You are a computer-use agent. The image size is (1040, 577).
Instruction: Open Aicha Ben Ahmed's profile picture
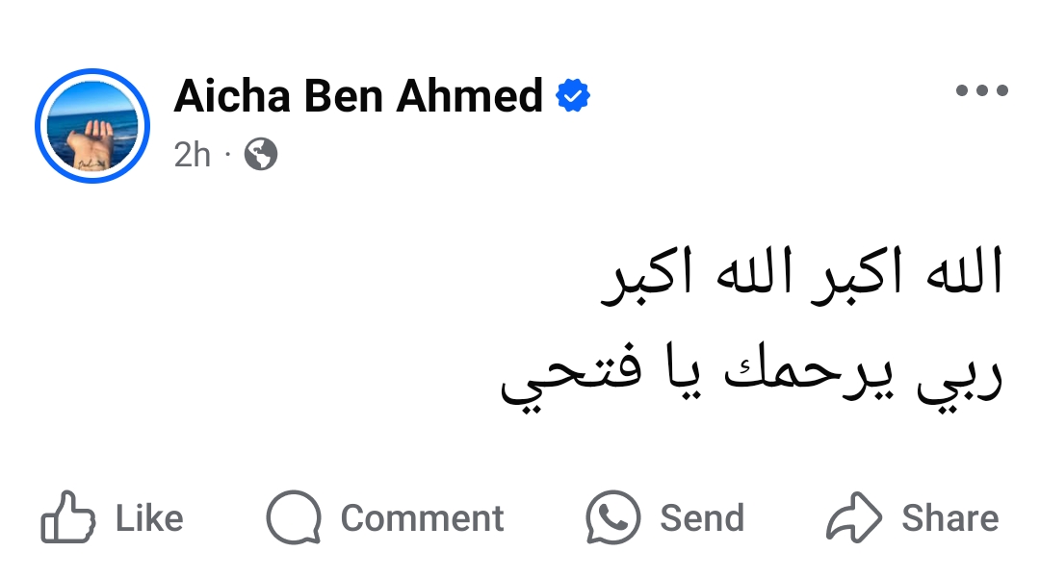92,126
